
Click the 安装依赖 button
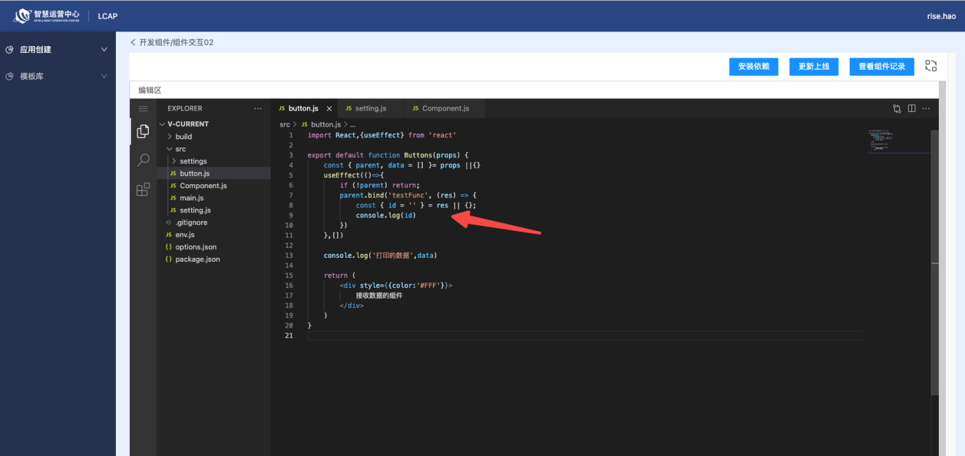click(754, 66)
